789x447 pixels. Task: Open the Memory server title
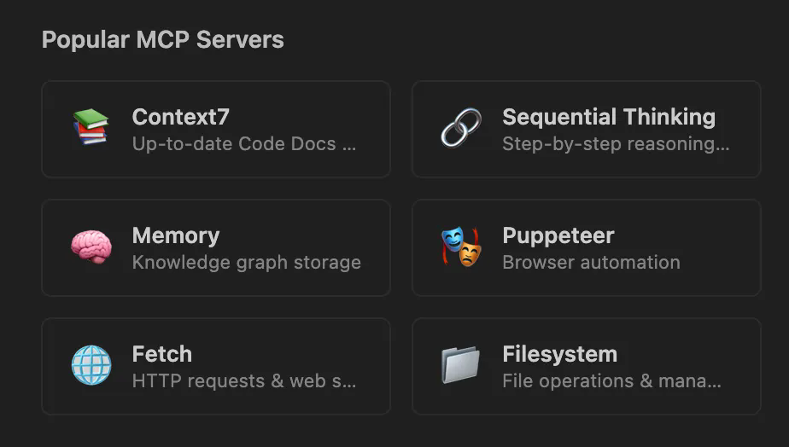click(x=176, y=236)
